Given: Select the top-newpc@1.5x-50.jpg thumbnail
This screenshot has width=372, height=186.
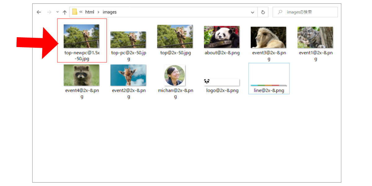Looking at the screenshot, I should click(82, 36).
